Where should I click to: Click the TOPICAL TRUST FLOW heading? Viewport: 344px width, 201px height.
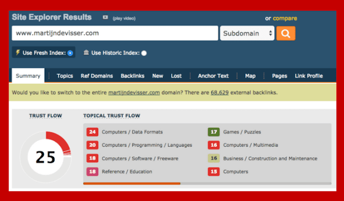coord(111,116)
